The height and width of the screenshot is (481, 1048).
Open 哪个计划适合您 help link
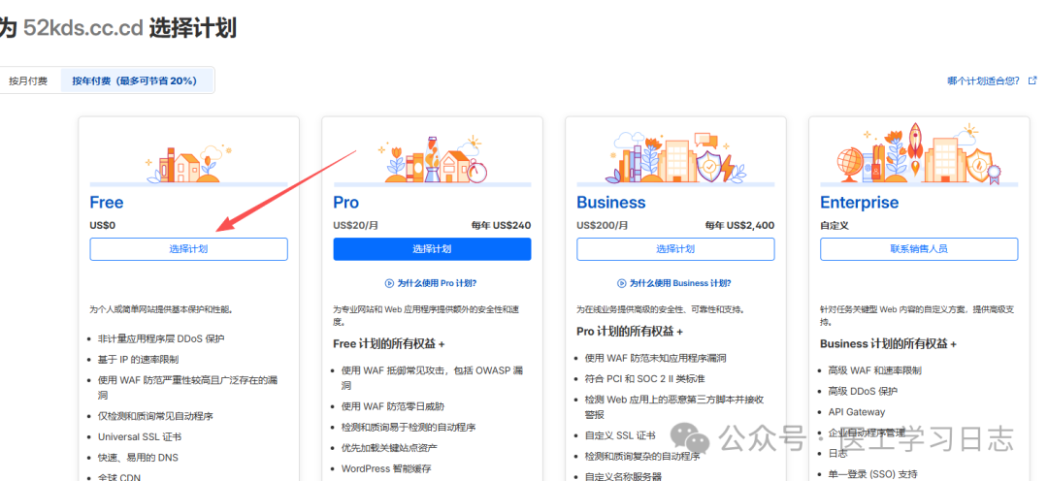[x=983, y=80]
